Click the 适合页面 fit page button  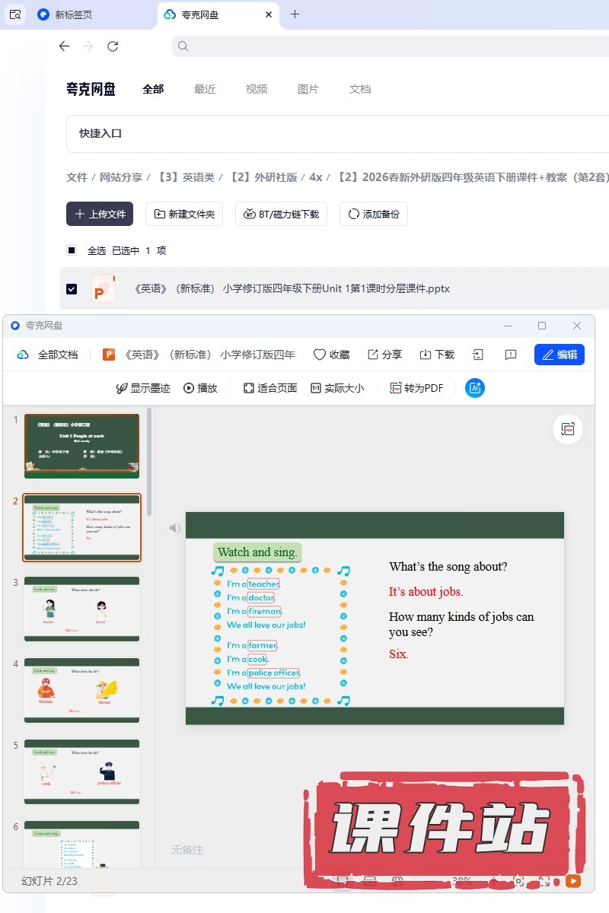[x=270, y=388]
